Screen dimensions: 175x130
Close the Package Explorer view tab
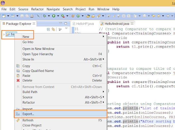tap(34, 24)
